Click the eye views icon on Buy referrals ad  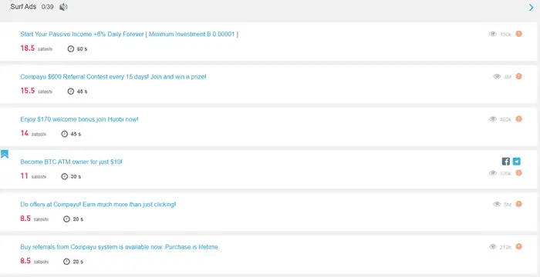(x=493, y=247)
